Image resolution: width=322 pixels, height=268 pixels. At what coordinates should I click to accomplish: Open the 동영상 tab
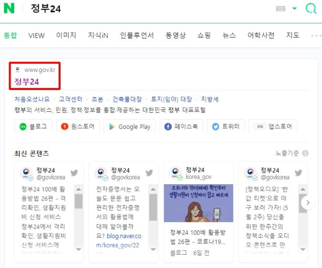tap(176, 35)
